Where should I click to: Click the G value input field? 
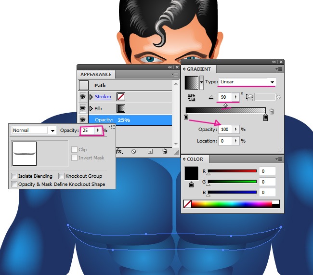click(x=267, y=182)
